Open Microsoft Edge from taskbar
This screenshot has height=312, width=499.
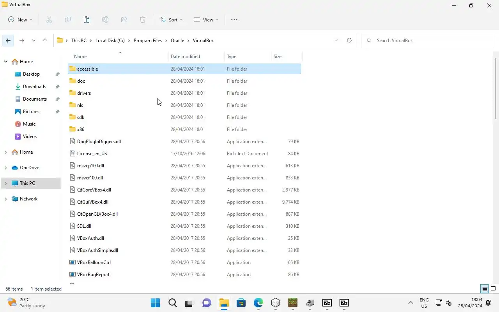pyautogui.click(x=258, y=303)
